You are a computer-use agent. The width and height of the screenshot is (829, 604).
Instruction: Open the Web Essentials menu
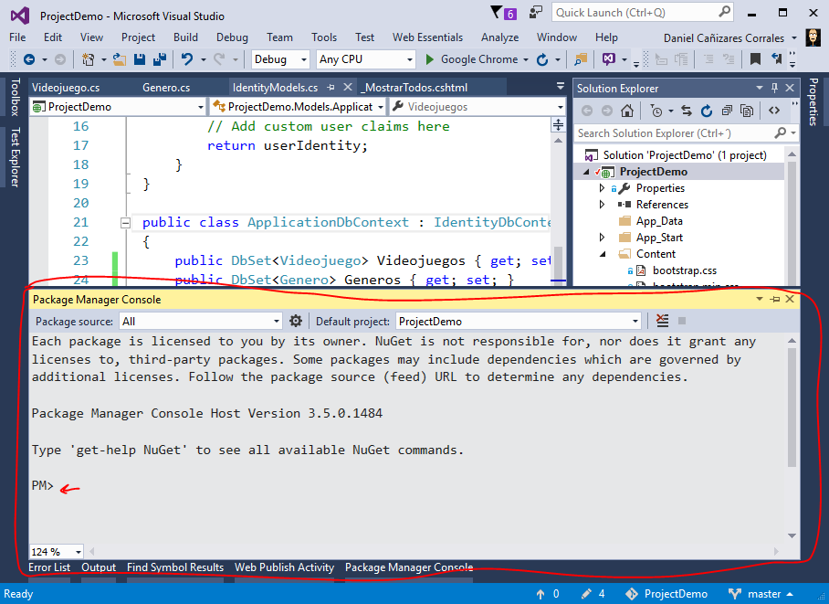pos(427,37)
